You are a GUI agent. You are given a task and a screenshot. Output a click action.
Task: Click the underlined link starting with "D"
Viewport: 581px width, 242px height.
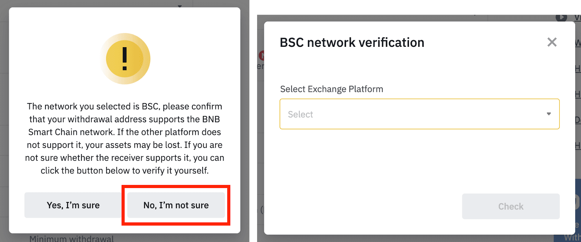[x=578, y=120]
